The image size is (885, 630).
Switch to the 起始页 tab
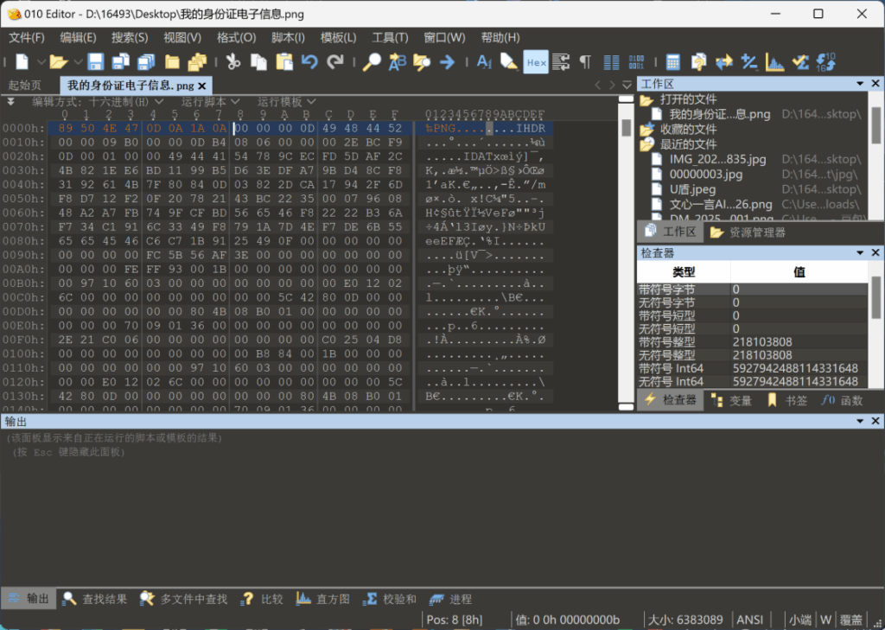click(25, 85)
